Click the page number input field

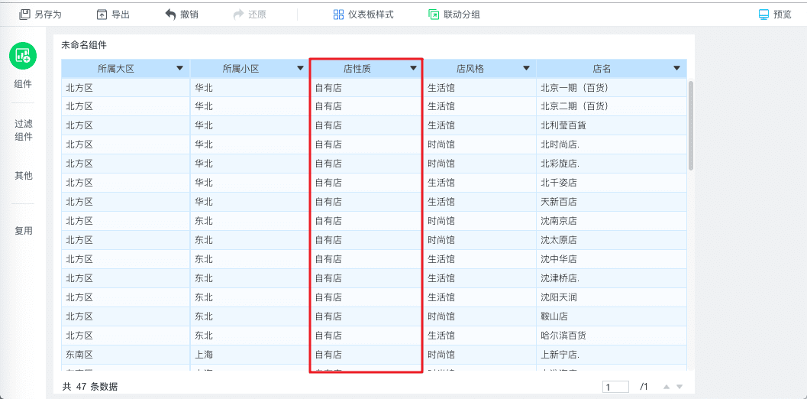[615, 387]
